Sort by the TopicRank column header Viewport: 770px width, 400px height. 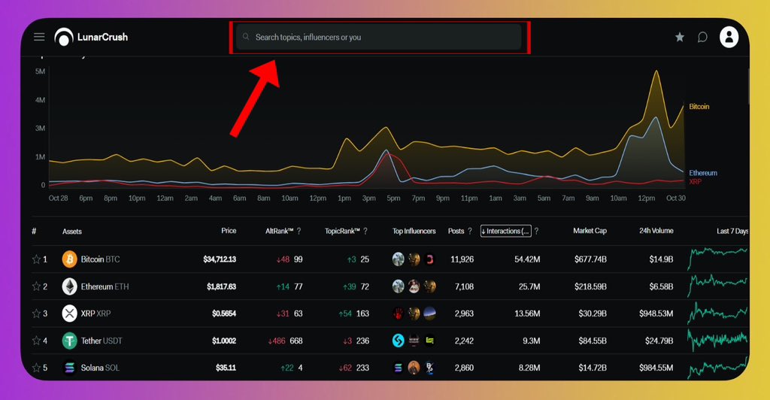click(342, 231)
